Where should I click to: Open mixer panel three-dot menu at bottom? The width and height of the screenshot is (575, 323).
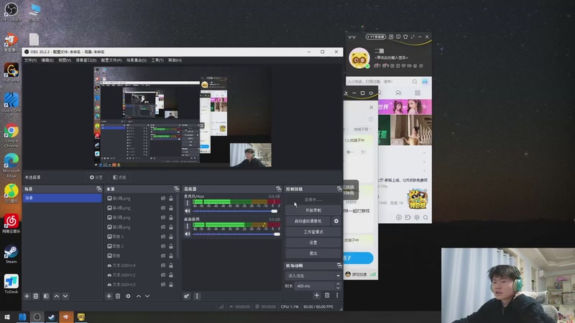tap(197, 296)
